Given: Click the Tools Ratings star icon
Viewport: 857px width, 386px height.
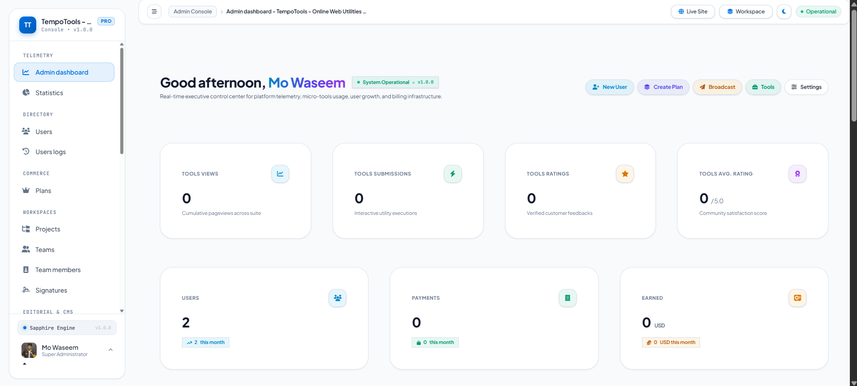Looking at the screenshot, I should click(x=625, y=174).
